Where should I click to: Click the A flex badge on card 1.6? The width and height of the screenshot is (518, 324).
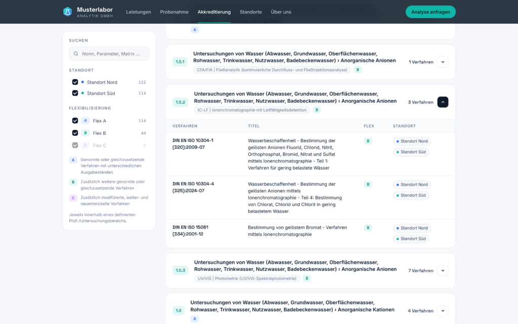195,319
